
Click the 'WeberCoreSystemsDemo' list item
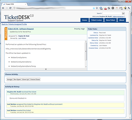(21, 62)
